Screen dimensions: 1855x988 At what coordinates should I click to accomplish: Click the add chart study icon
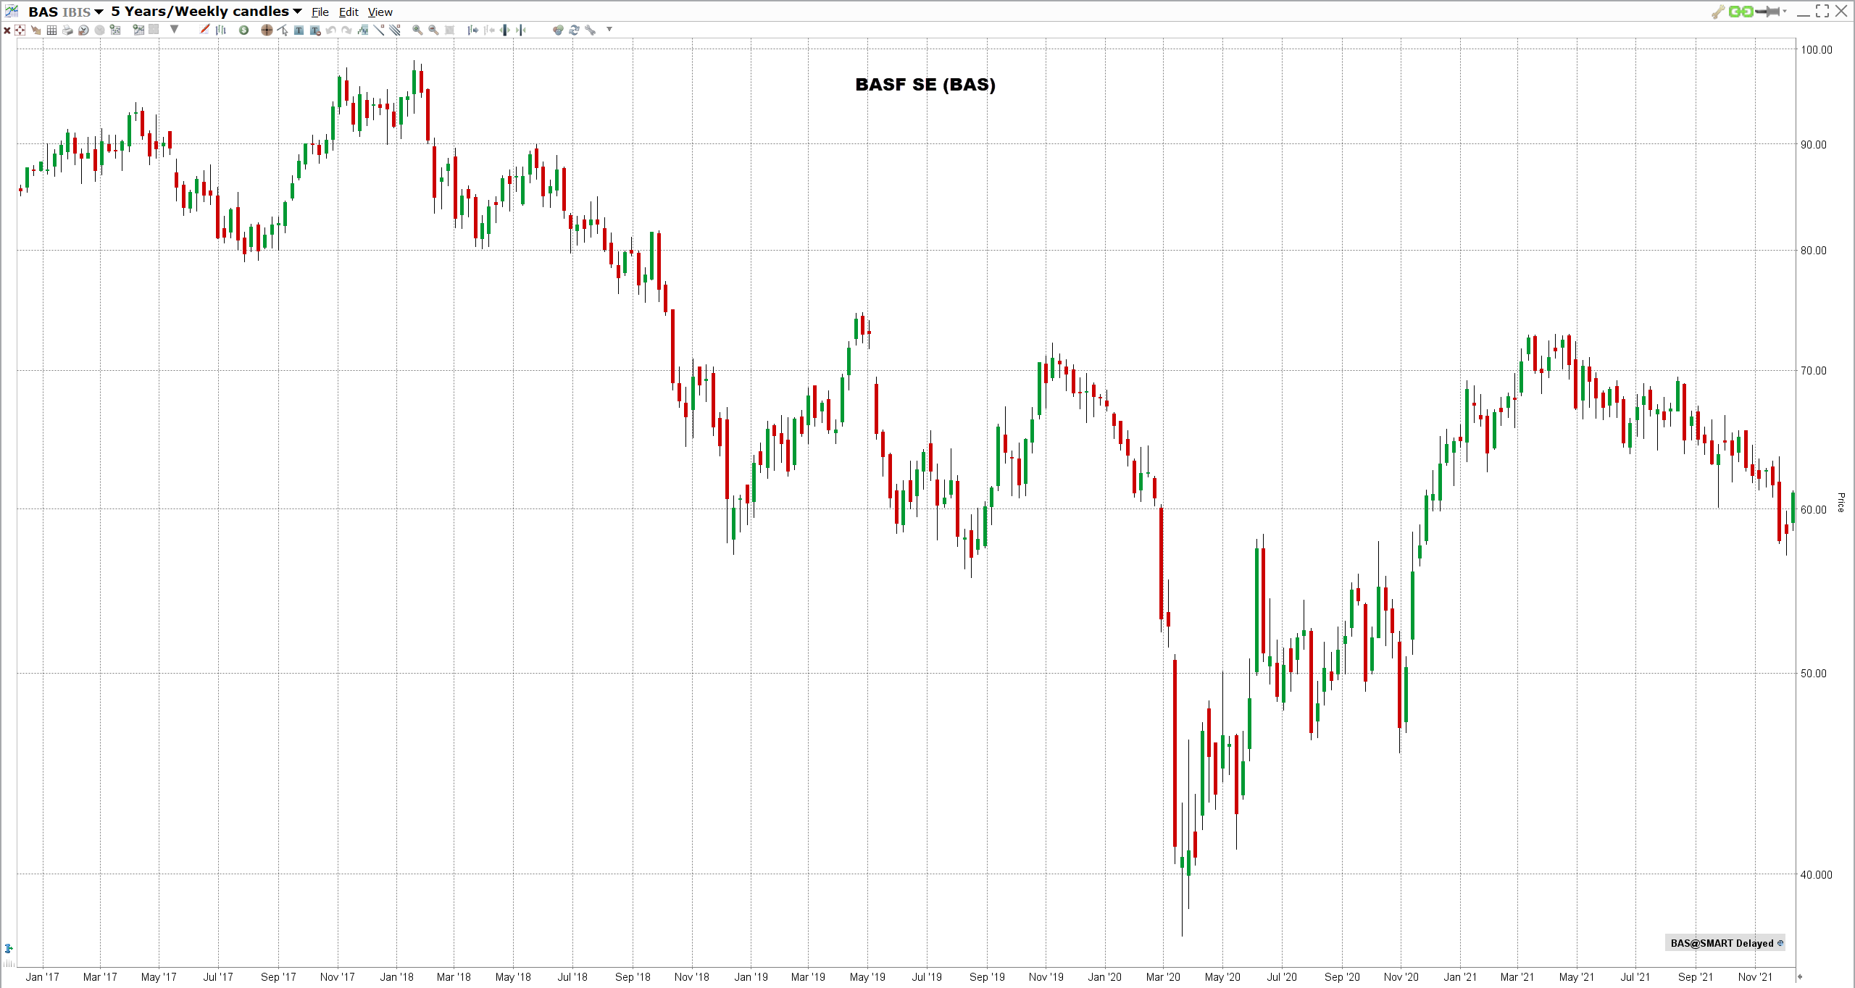115,30
